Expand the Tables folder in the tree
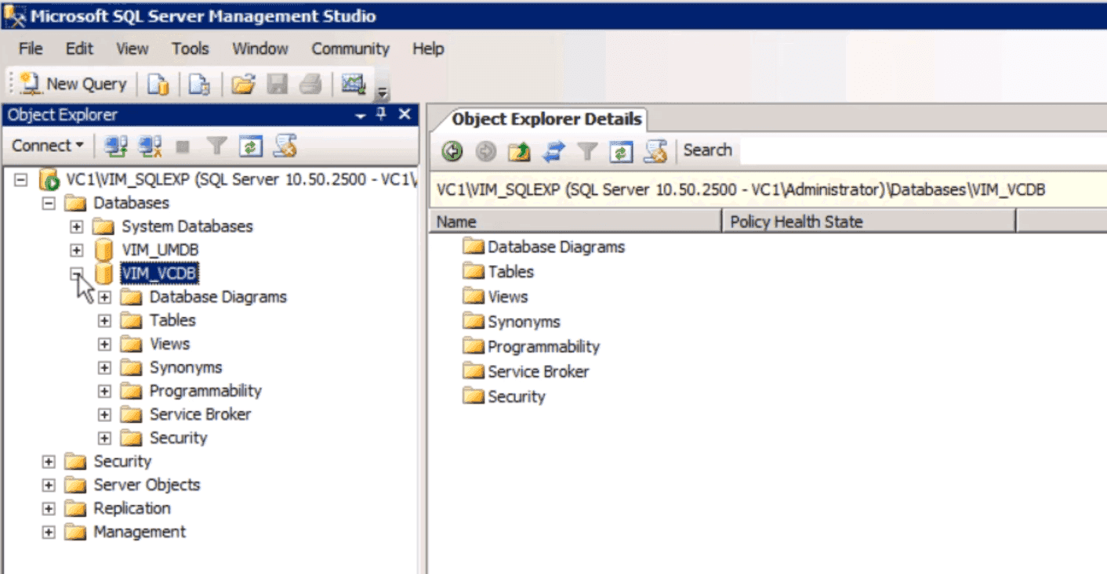The image size is (1107, 574). tap(104, 320)
